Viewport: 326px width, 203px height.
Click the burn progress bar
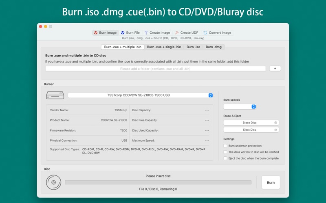[x=158, y=182]
